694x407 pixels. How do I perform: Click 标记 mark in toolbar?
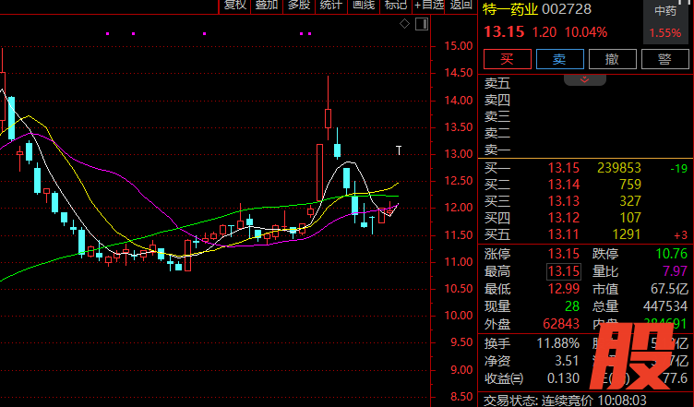[x=395, y=6]
